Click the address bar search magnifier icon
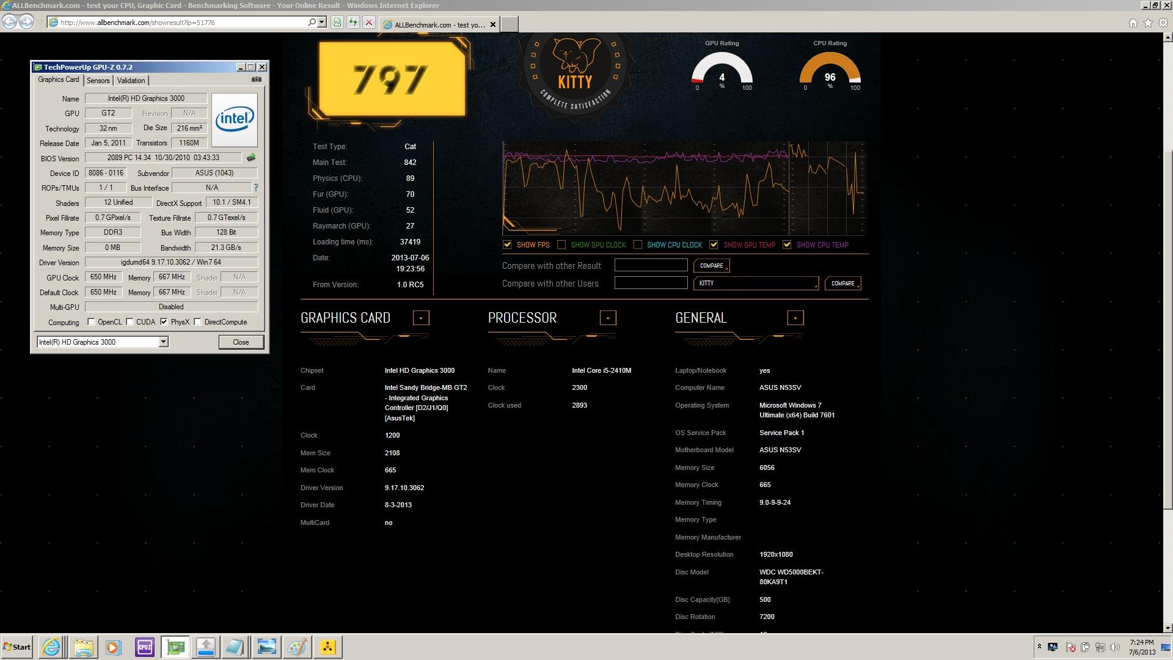 click(x=312, y=23)
